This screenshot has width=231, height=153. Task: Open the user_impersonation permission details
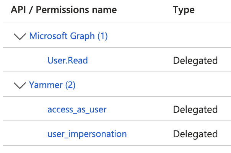pos(87,134)
